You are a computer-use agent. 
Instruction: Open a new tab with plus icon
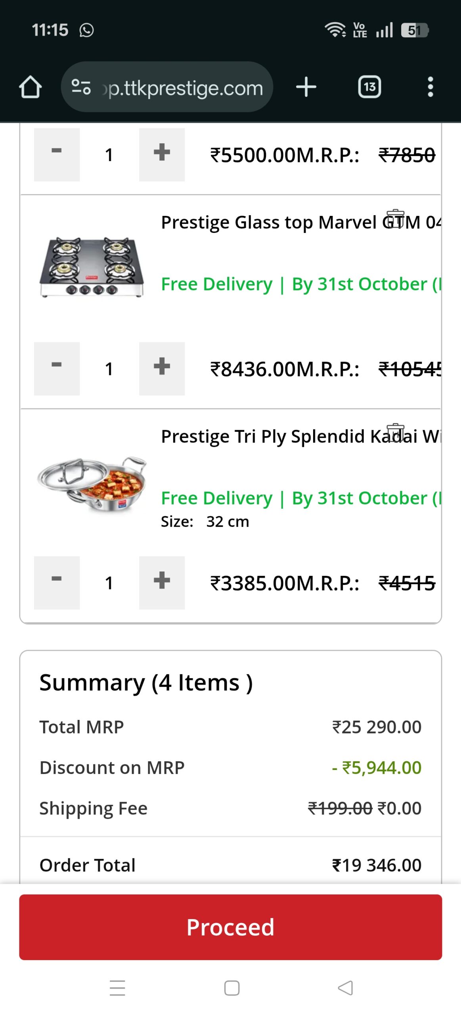pyautogui.click(x=306, y=87)
